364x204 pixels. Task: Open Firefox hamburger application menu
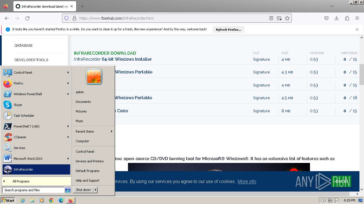(x=357, y=18)
